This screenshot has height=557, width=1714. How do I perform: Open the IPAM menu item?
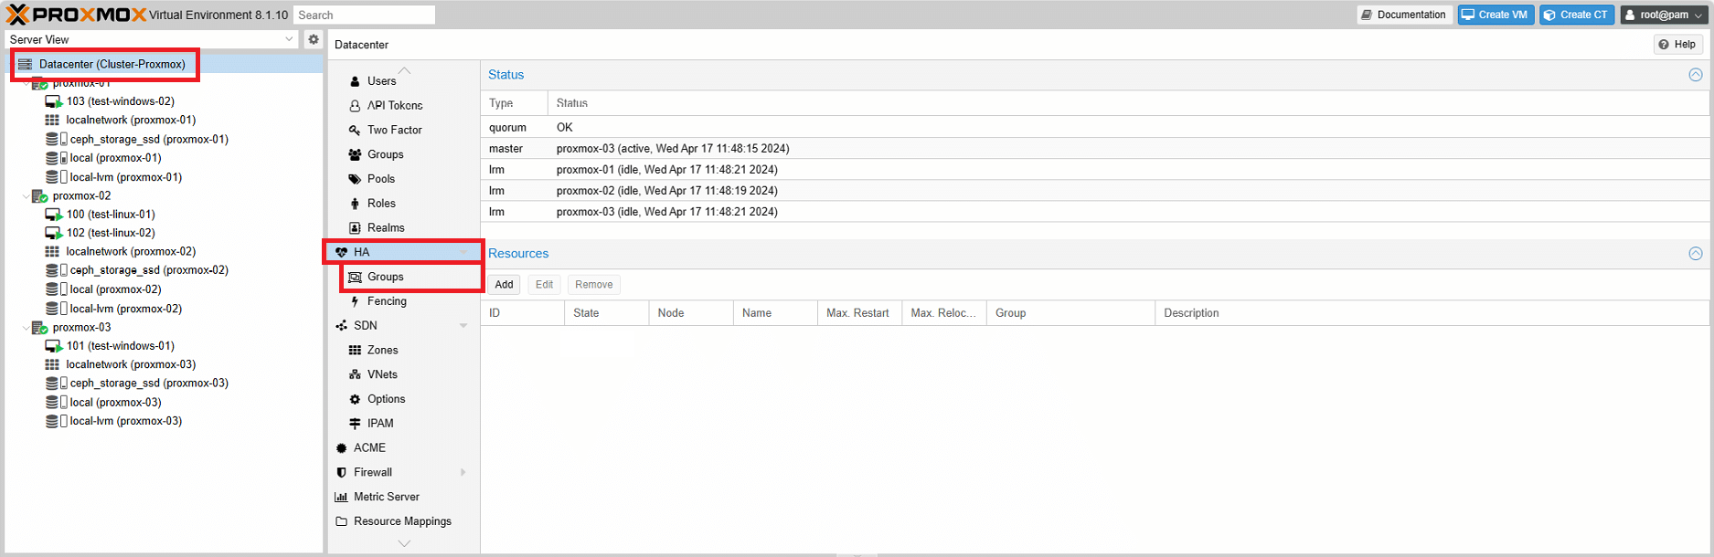pos(404,424)
